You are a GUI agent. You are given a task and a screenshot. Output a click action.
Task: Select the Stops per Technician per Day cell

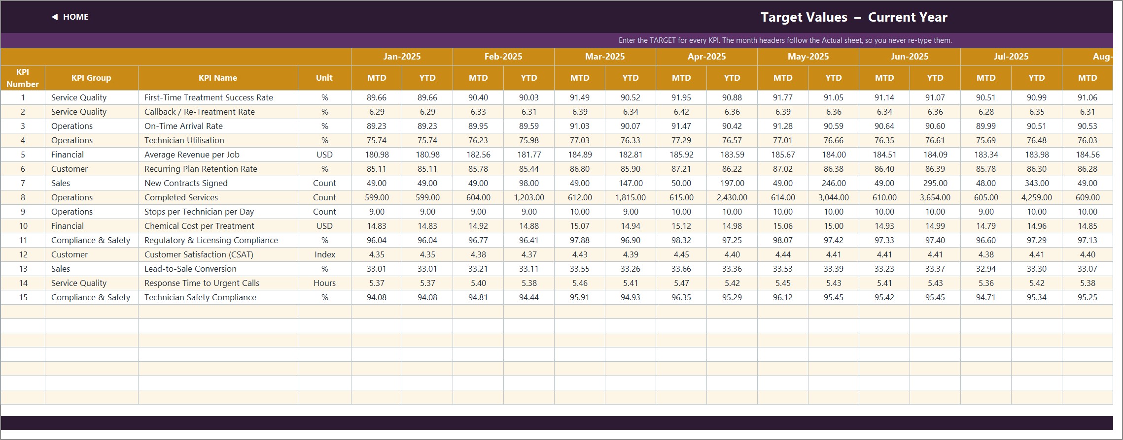click(218, 212)
